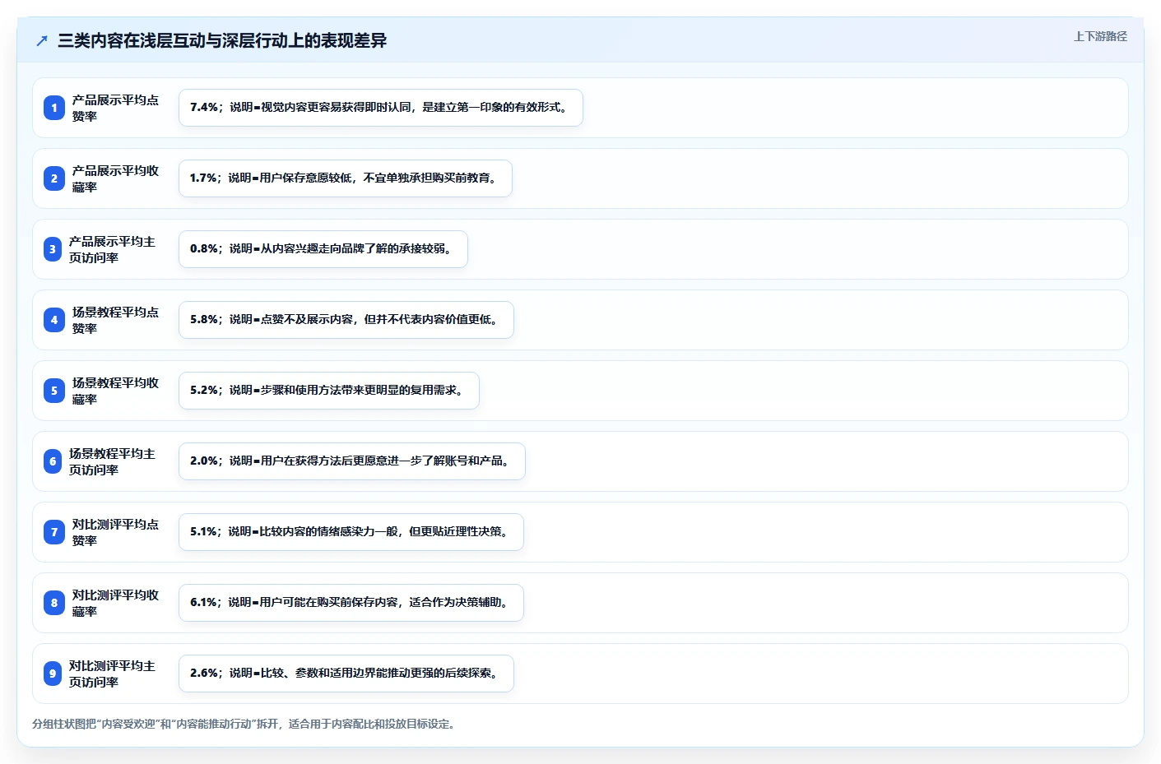Click the 5.8% description box
The width and height of the screenshot is (1161, 764).
346,320
